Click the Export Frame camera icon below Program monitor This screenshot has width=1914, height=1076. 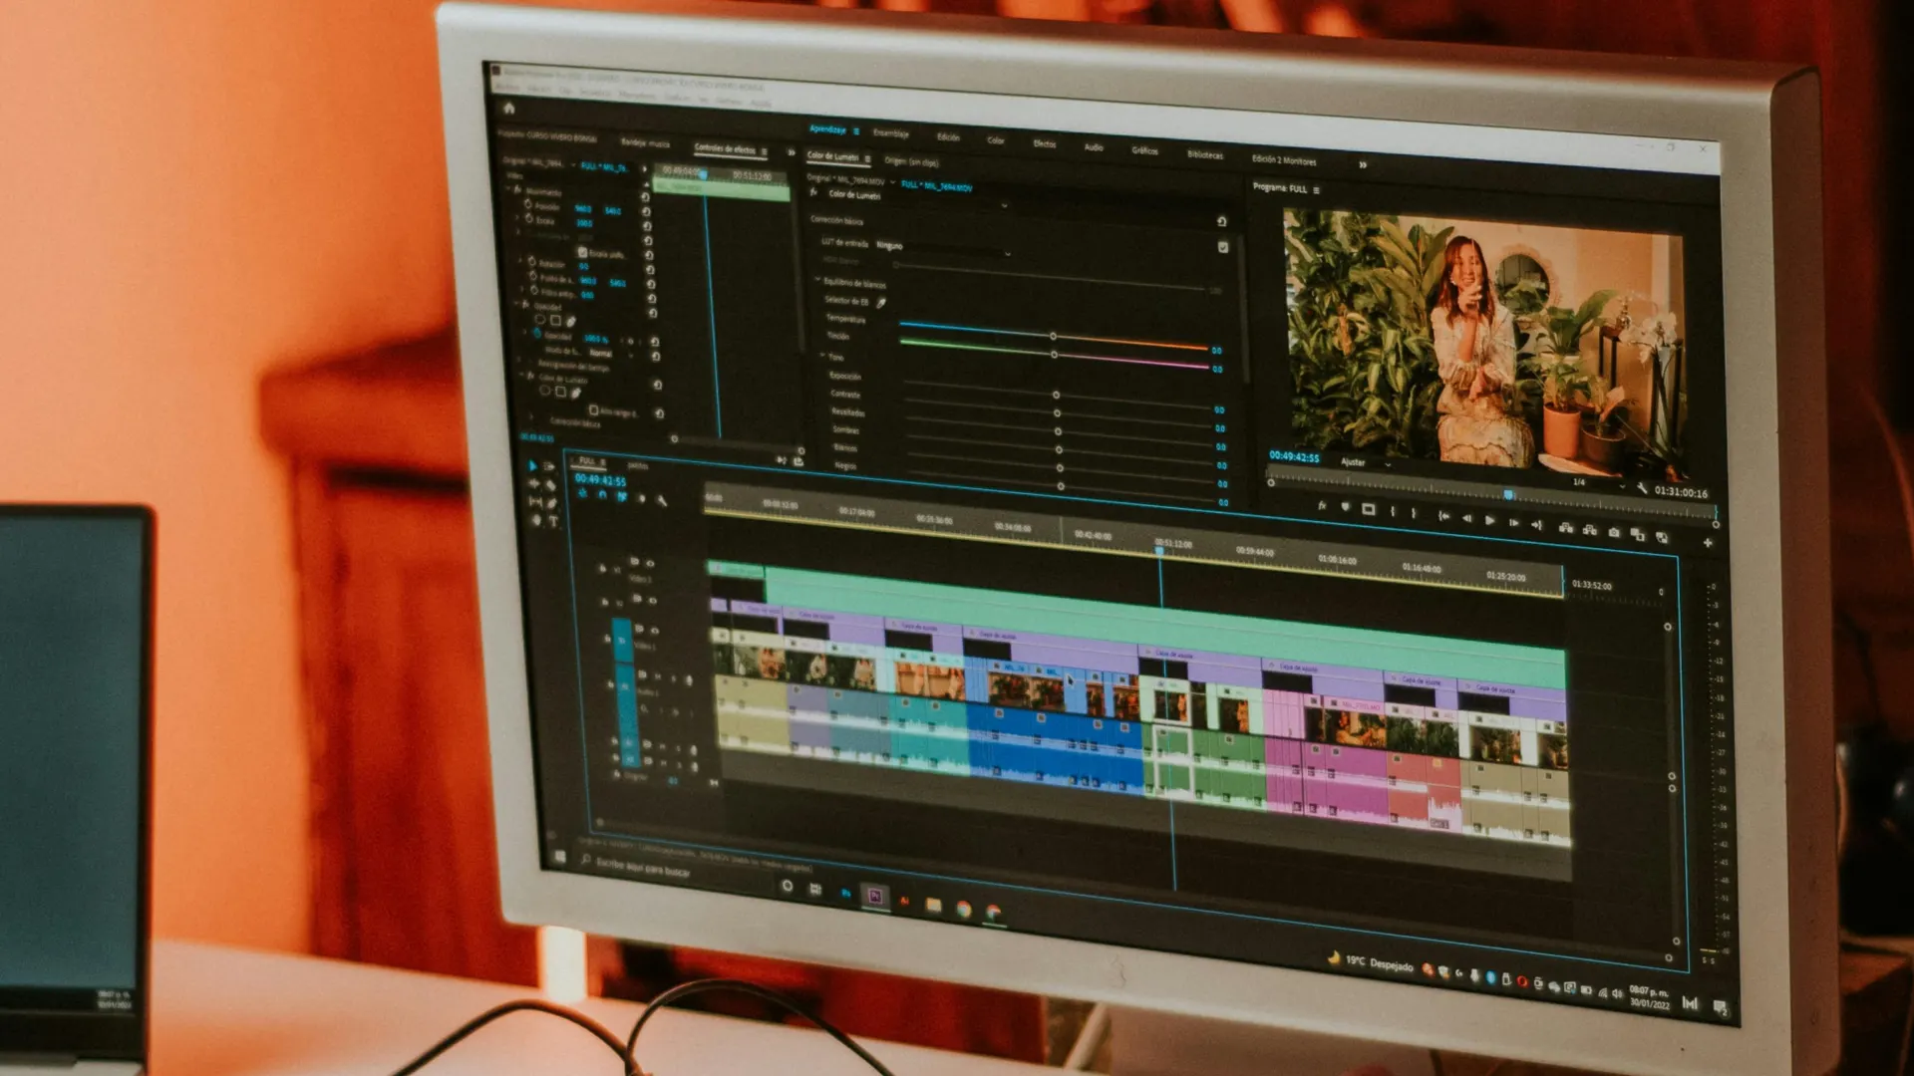coord(1614,531)
